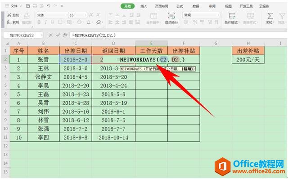Switch to the 视图 tab
The image size is (288, 179).
228,6
